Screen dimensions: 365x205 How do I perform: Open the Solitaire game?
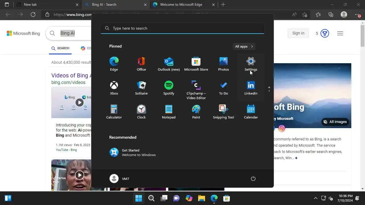click(x=141, y=88)
